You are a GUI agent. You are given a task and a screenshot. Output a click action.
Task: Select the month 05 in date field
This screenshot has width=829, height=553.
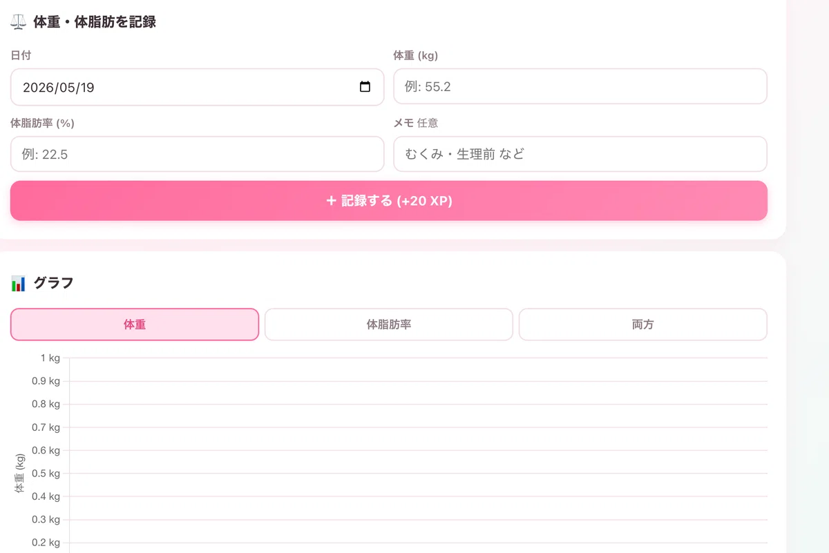(x=64, y=88)
